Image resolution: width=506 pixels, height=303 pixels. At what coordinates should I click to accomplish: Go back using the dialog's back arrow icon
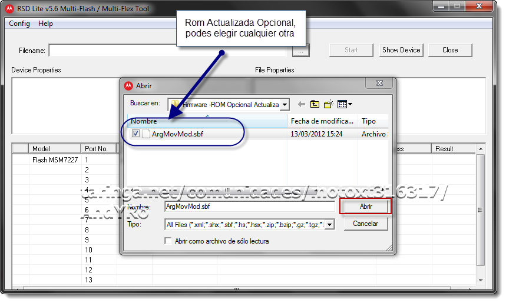pos(302,104)
